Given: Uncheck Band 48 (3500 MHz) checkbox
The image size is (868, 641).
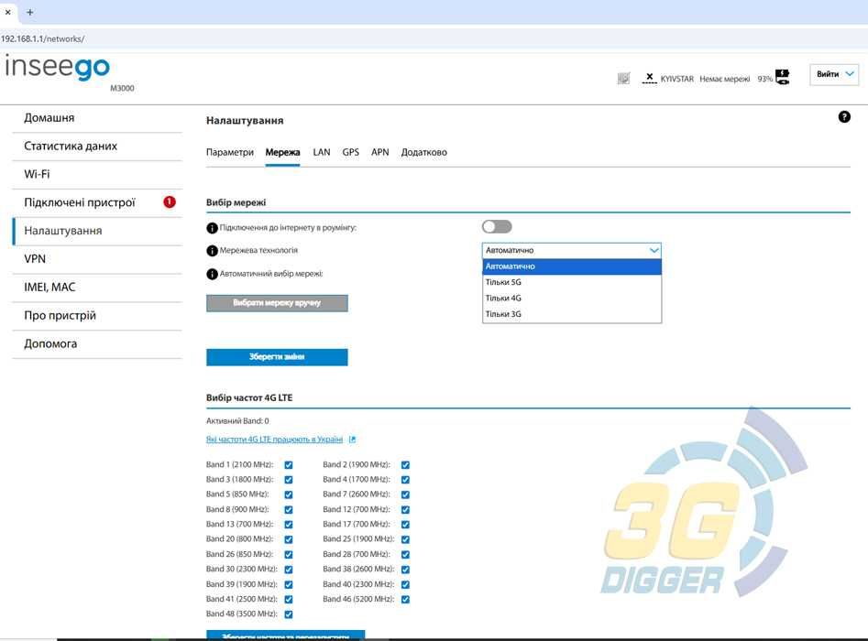Looking at the screenshot, I should pos(289,614).
